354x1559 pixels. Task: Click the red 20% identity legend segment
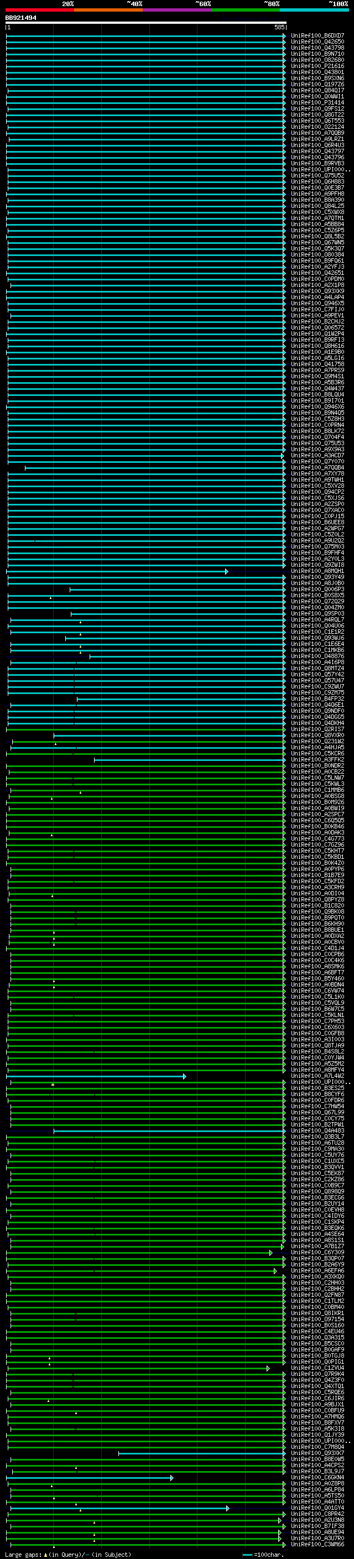[40, 10]
